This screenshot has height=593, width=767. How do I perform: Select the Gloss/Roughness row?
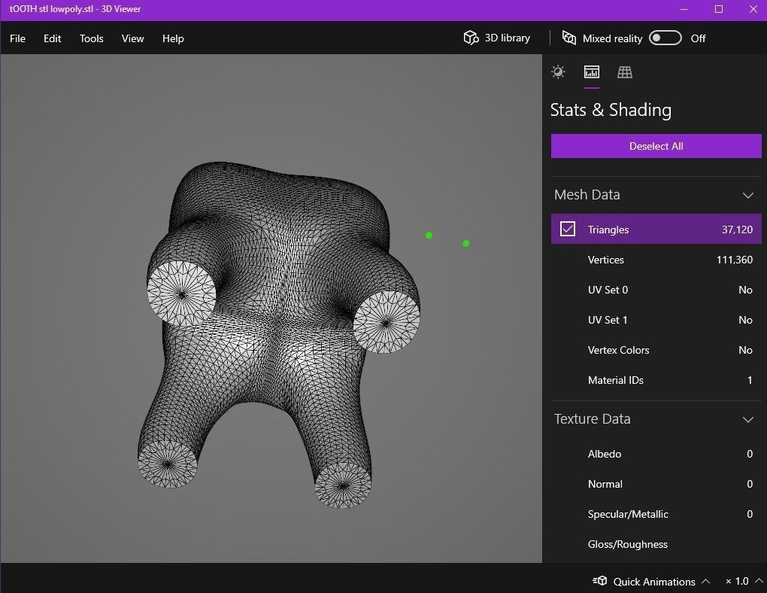[656, 544]
